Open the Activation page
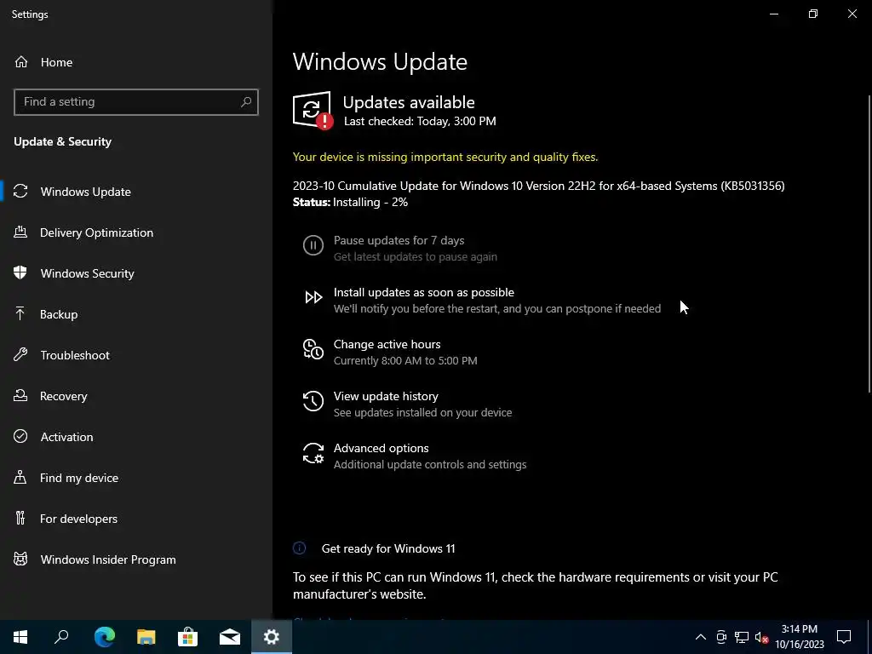 tap(136, 437)
